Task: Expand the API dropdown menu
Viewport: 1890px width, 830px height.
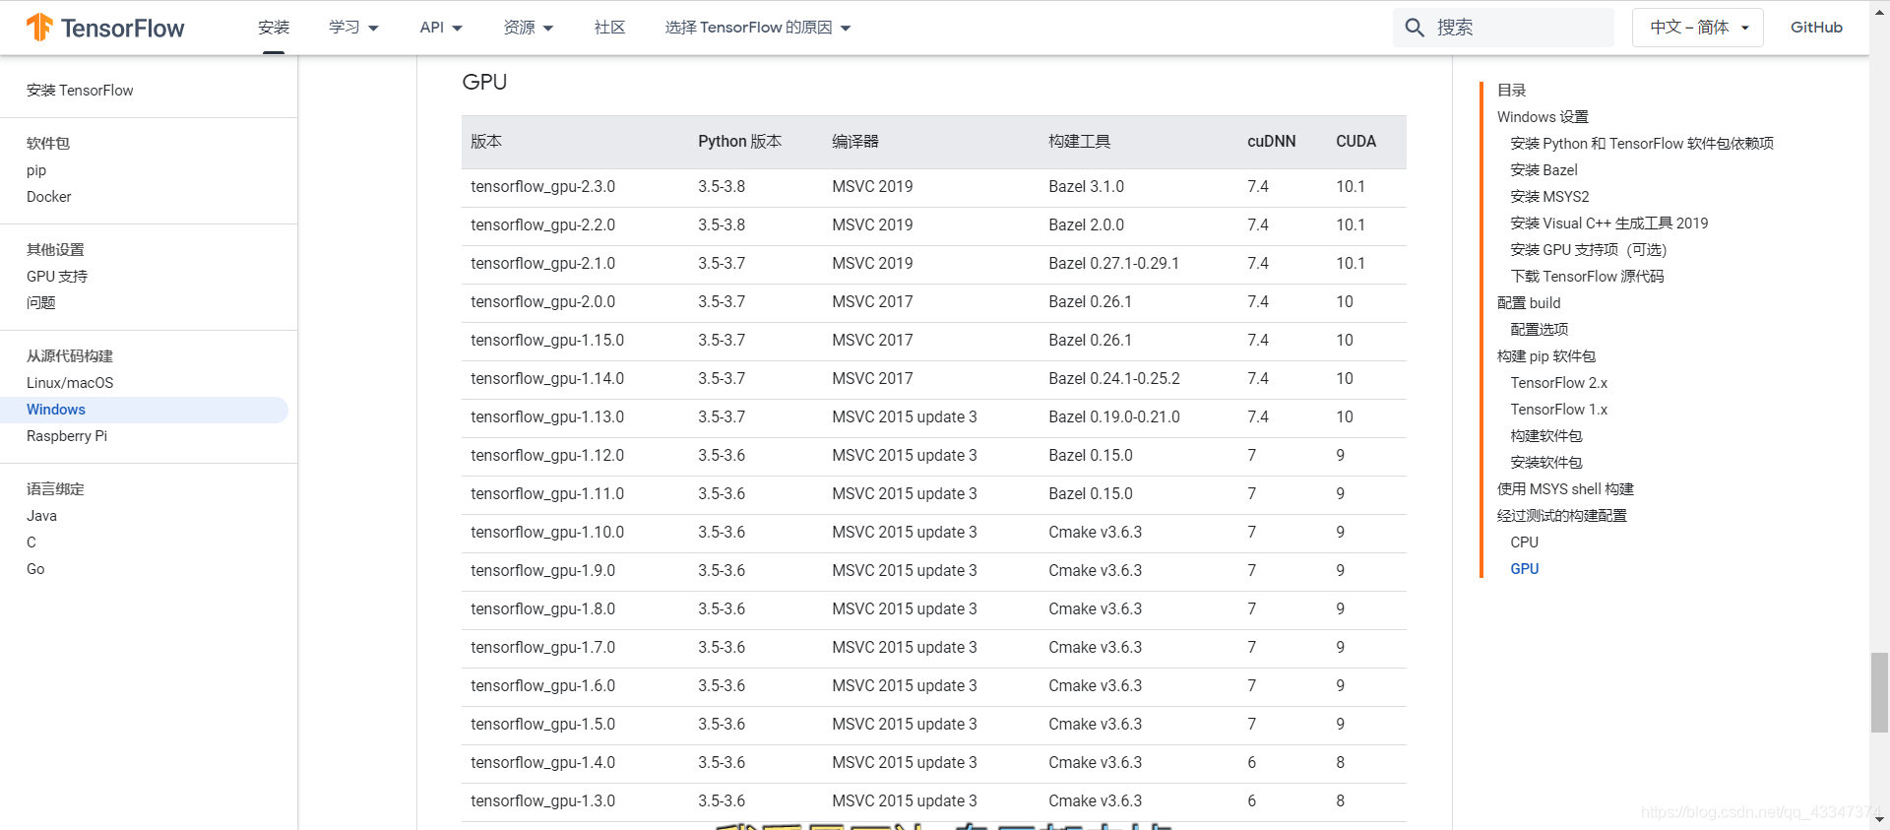Action: [x=441, y=28]
